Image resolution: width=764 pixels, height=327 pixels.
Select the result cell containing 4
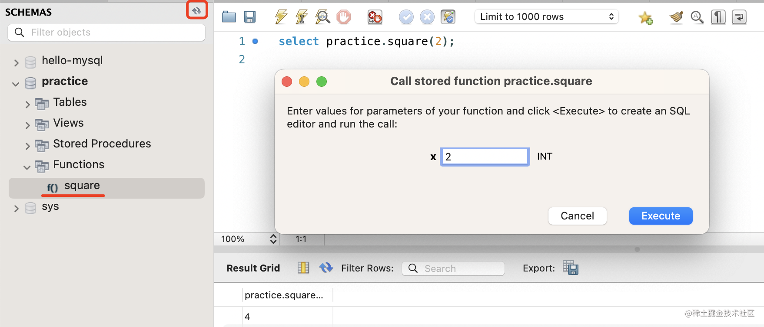pos(287,317)
